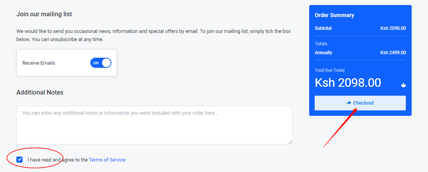Click the Annually label under Totals
This screenshot has height=172, width=428.
(x=323, y=53)
